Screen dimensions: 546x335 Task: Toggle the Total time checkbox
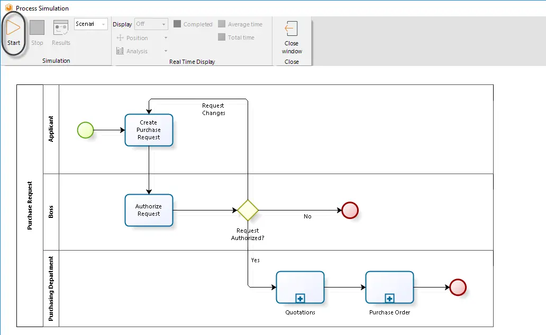coord(222,37)
